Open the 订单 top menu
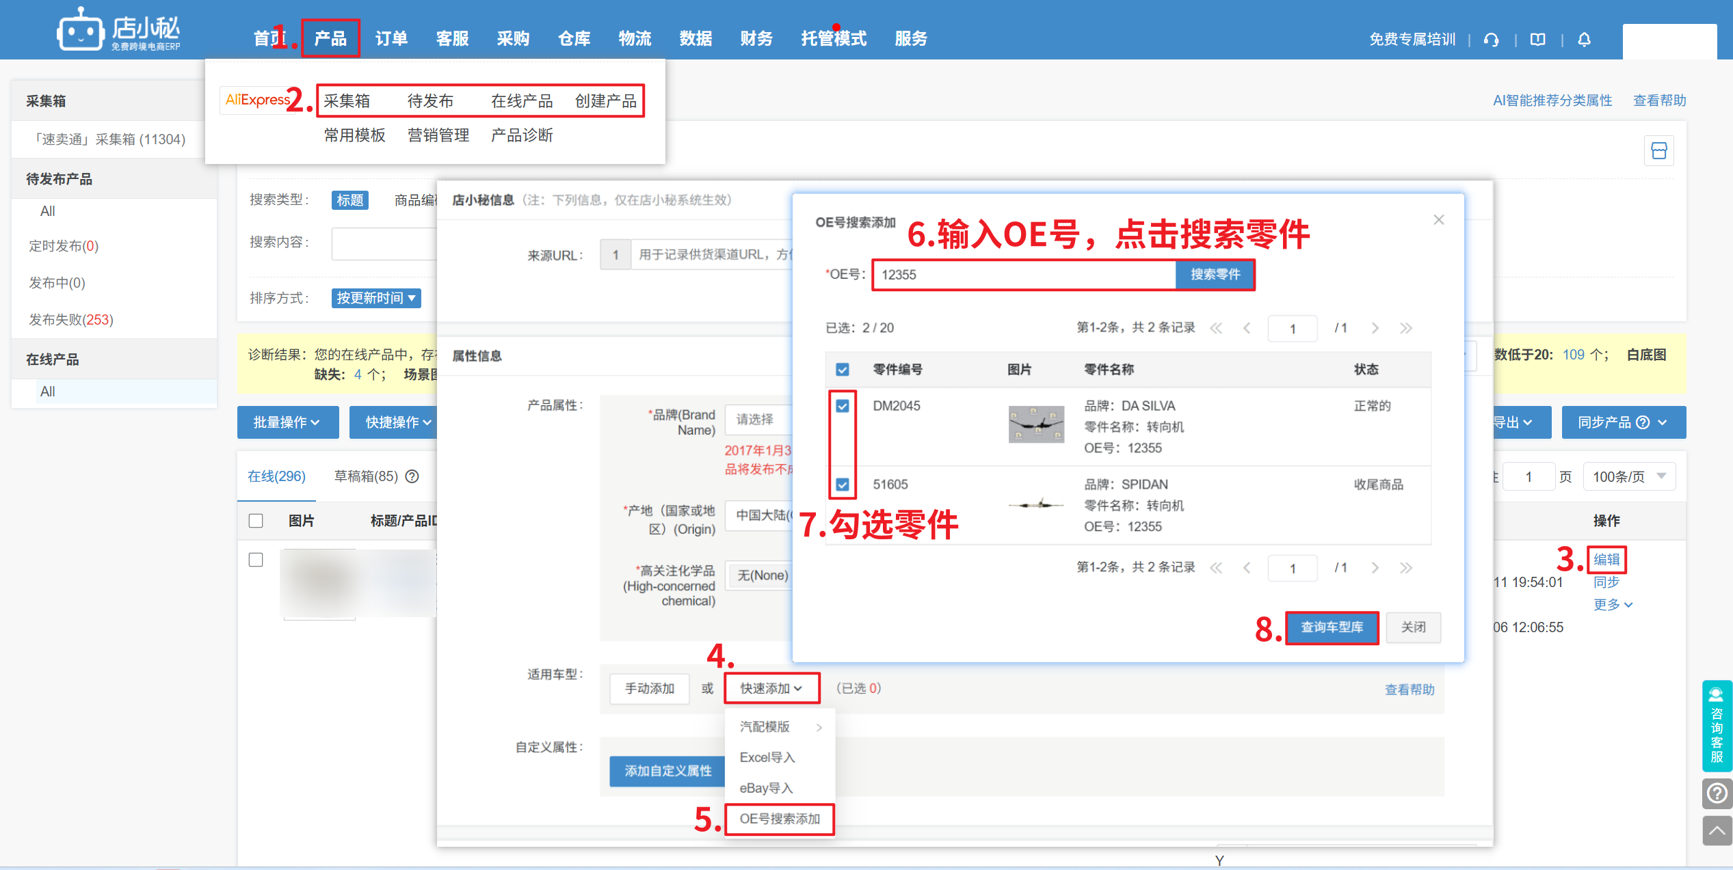1733x870 pixels. point(391,39)
